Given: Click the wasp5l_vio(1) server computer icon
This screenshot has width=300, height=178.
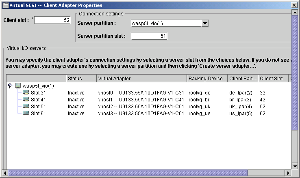Looking at the screenshot, I should [x=18, y=86].
